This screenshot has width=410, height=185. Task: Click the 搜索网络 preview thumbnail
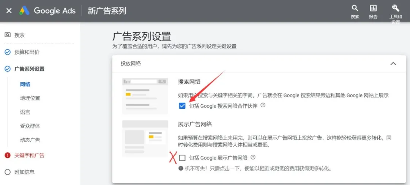coord(145,96)
